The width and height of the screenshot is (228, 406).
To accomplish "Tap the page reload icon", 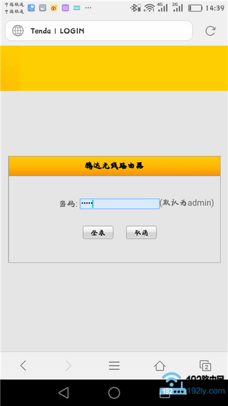I will pos(210,31).
